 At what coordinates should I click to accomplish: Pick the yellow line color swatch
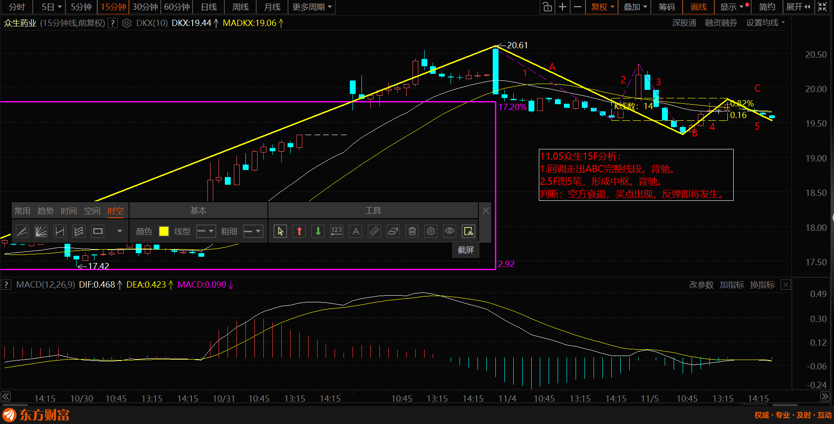[164, 231]
